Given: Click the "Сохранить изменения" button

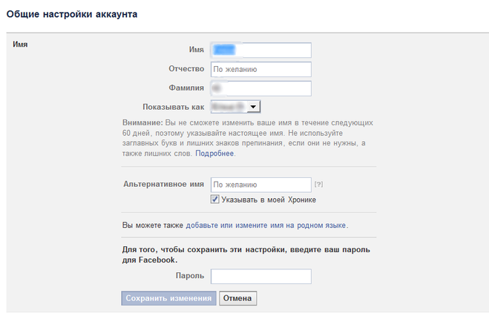Looking at the screenshot, I should pyautogui.click(x=168, y=298).
